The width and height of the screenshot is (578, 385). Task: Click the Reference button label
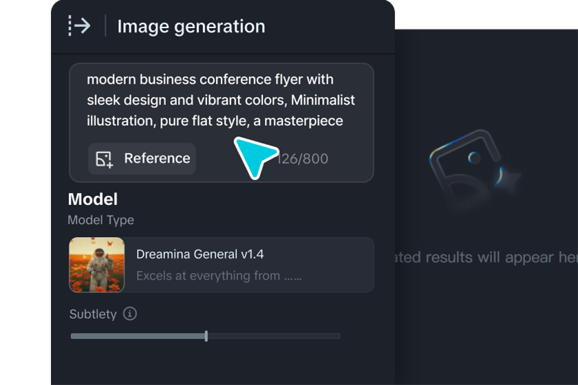(x=157, y=159)
